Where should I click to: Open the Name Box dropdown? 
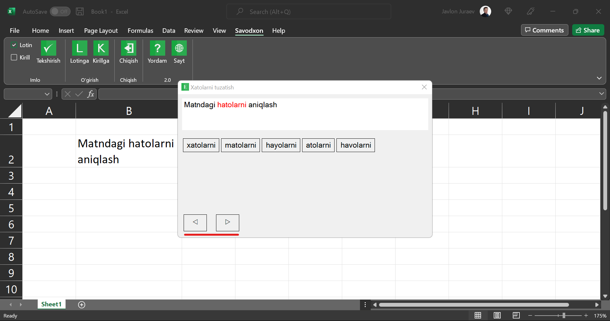tap(47, 94)
